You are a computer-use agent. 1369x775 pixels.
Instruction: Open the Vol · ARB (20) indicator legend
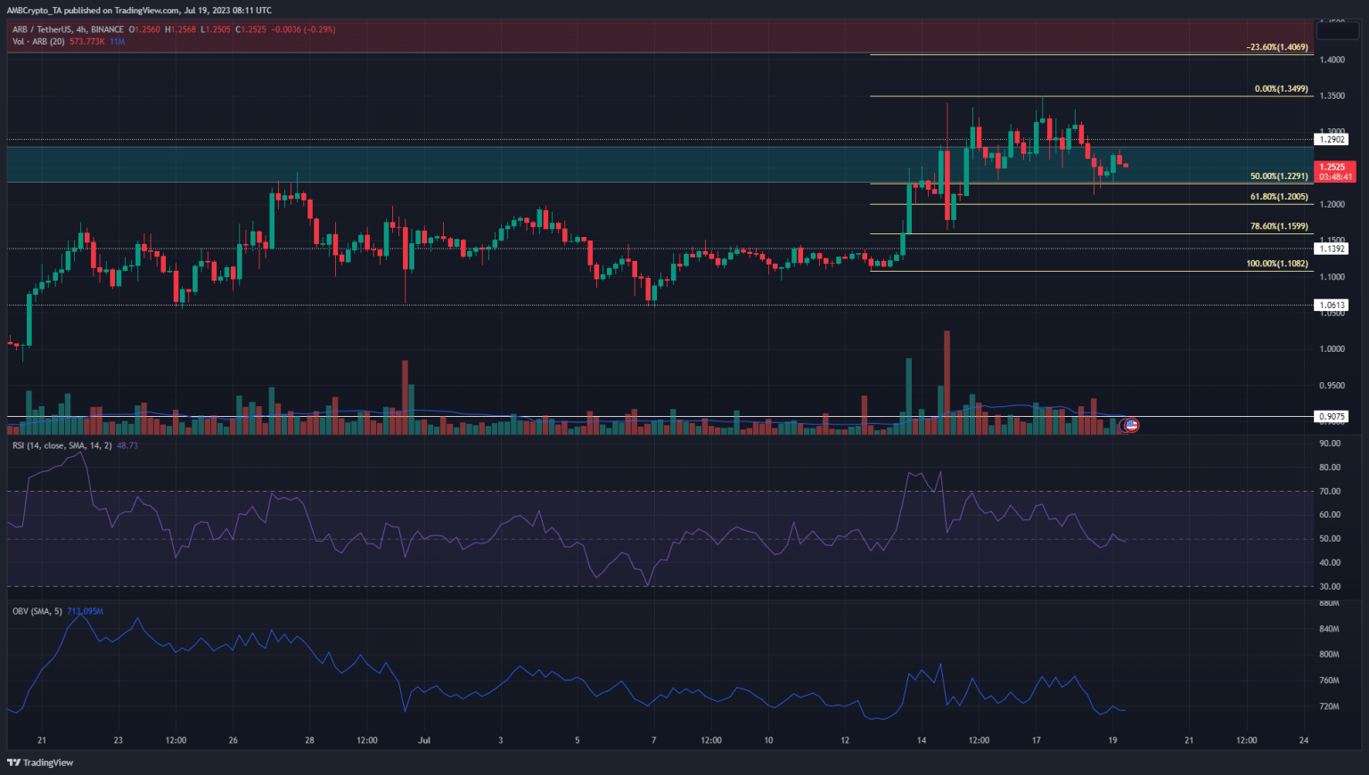(x=40, y=42)
